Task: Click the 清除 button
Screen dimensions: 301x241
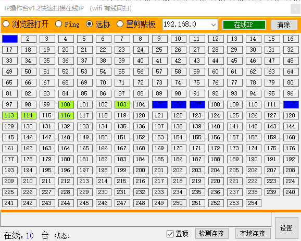Action: coord(284,25)
